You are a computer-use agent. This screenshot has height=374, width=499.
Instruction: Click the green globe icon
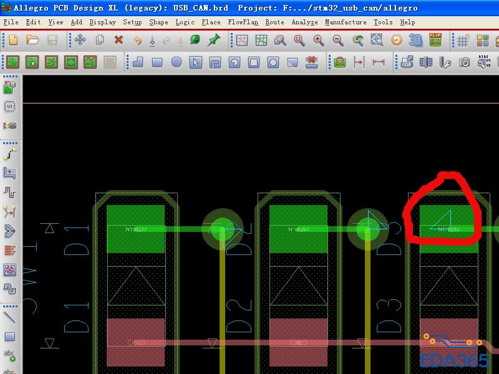[x=195, y=40]
